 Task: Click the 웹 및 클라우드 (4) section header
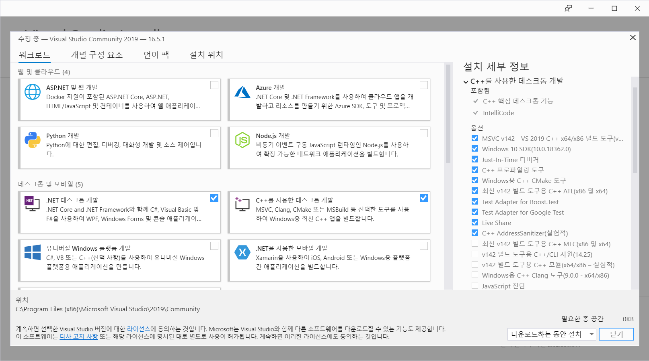pos(44,72)
